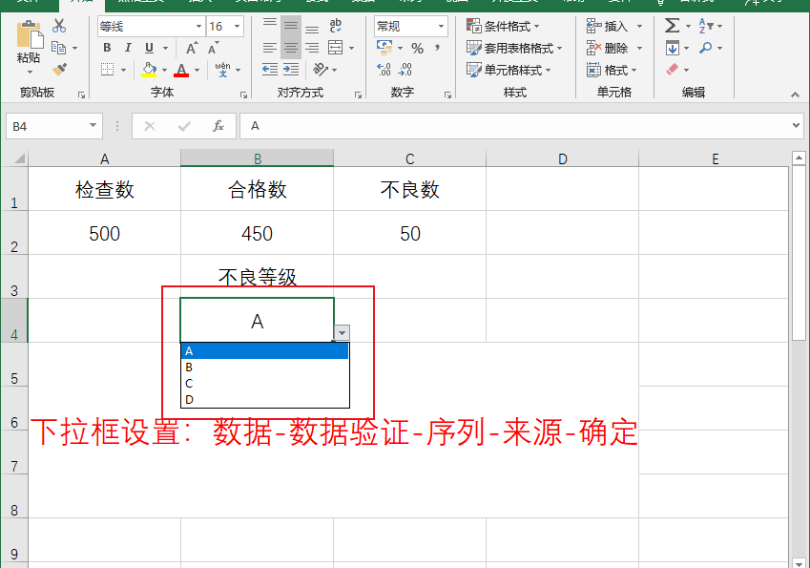The height and width of the screenshot is (568, 810).
Task: Click the red font color swatch
Action: pyautogui.click(x=180, y=69)
